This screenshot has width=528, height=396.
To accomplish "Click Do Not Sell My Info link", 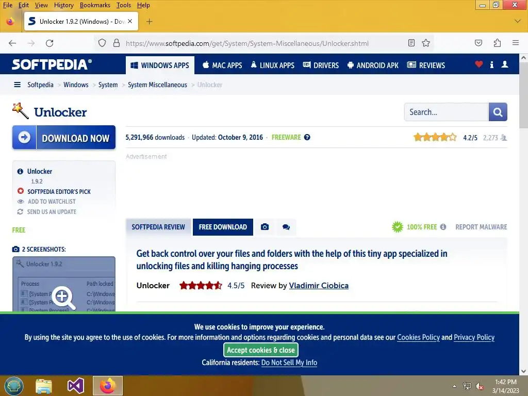I will click(289, 362).
